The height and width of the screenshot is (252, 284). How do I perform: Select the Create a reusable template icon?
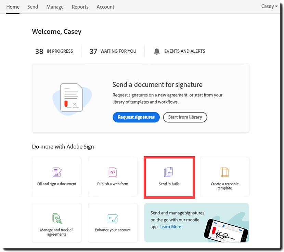tap(224, 172)
